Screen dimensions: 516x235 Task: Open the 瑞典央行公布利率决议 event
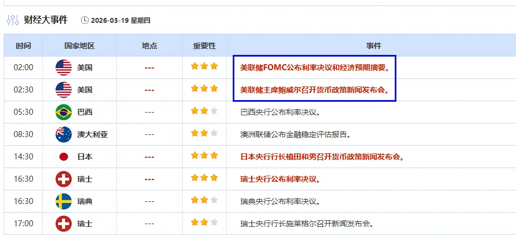(281, 201)
